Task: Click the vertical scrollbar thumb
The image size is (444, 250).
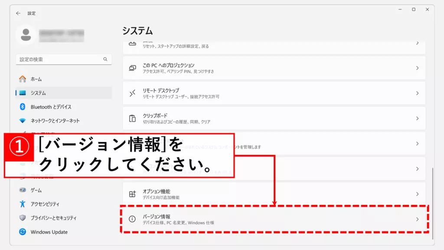Action: pos(432,203)
